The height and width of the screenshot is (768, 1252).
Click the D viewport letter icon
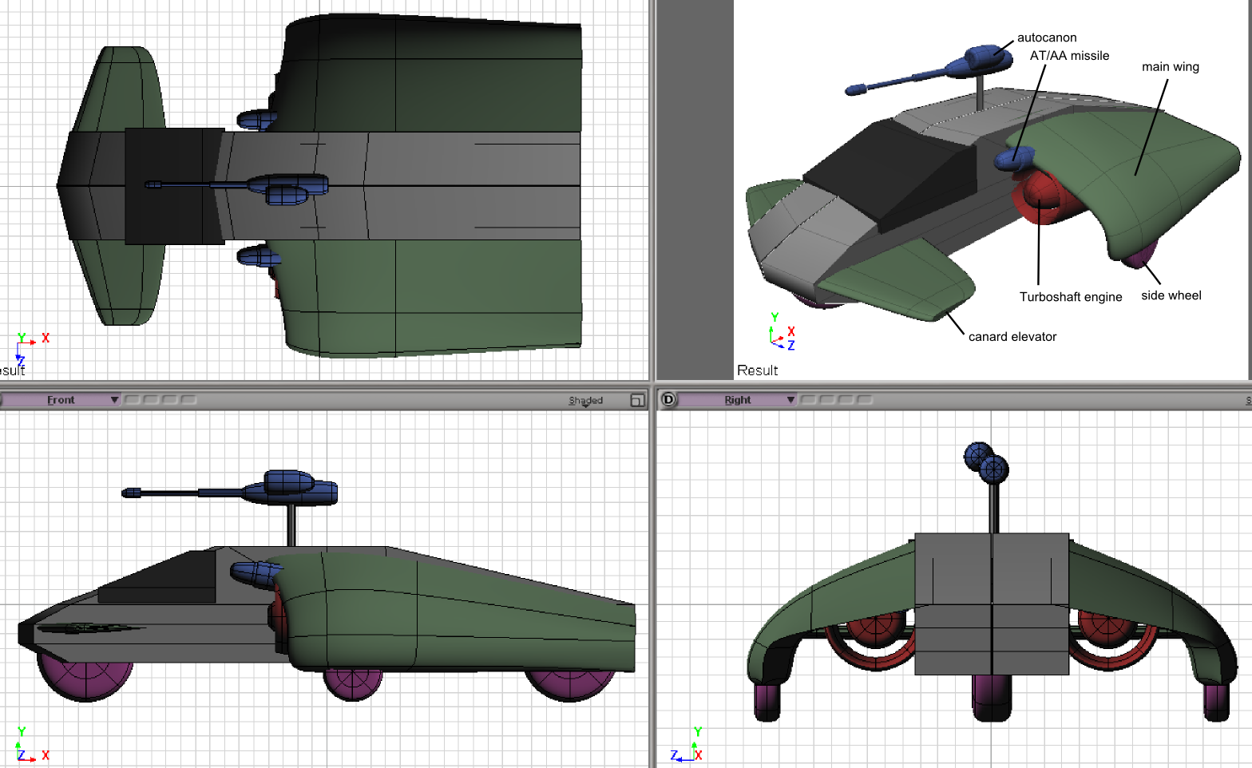click(668, 399)
